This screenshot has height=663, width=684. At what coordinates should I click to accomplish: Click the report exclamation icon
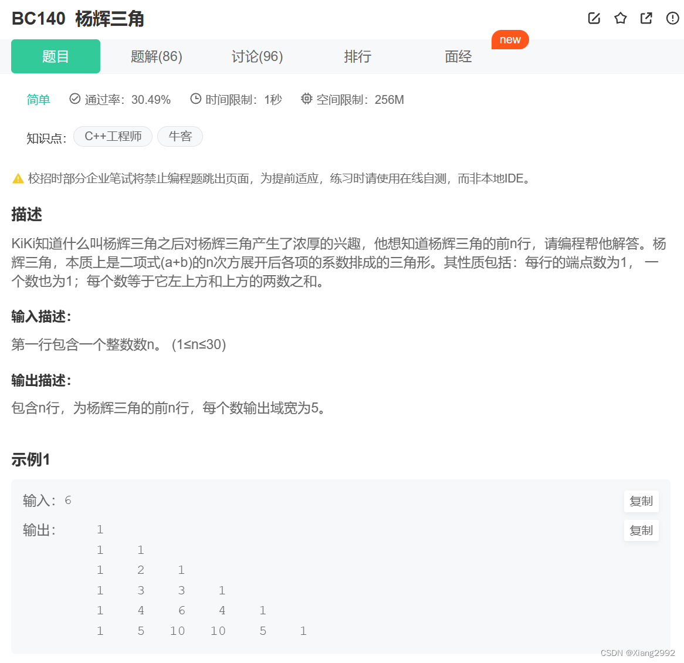point(672,18)
